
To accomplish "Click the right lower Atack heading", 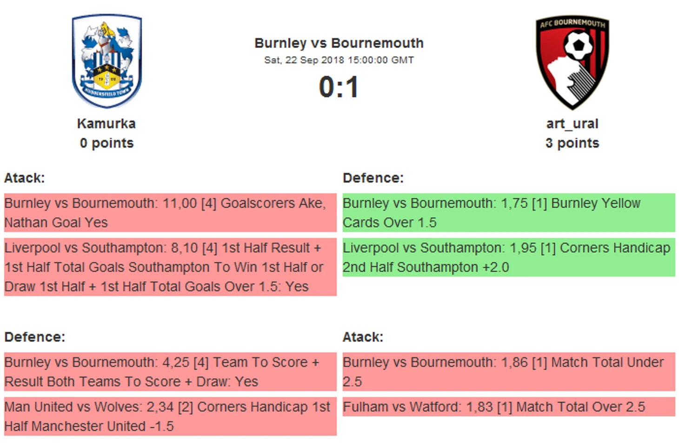I will (363, 337).
